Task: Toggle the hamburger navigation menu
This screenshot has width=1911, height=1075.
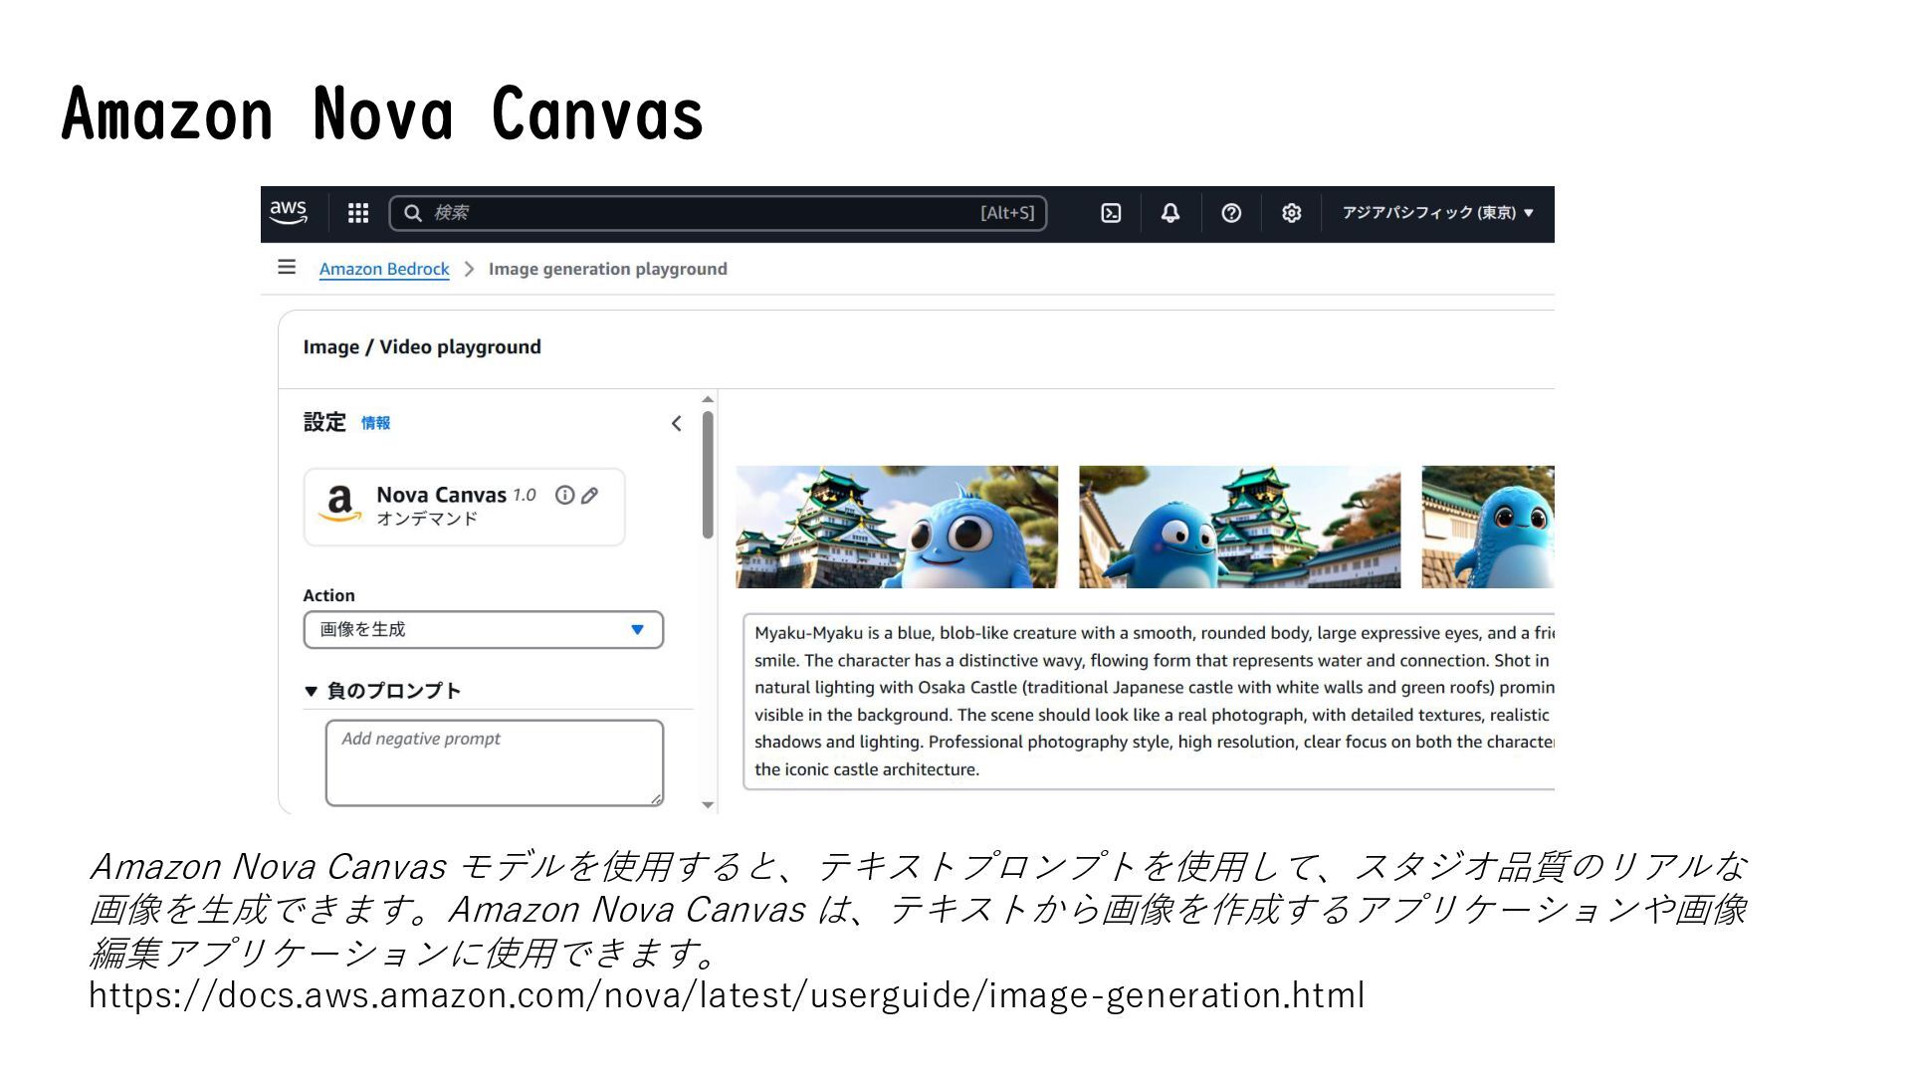Action: [x=287, y=267]
